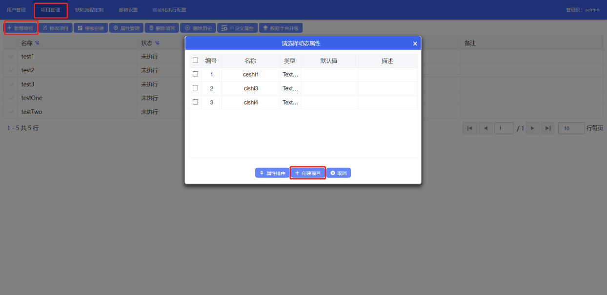Image resolution: width=607 pixels, height=295 pixels.
Task: Click the checkmark icon in test3 row
Action: point(12,84)
